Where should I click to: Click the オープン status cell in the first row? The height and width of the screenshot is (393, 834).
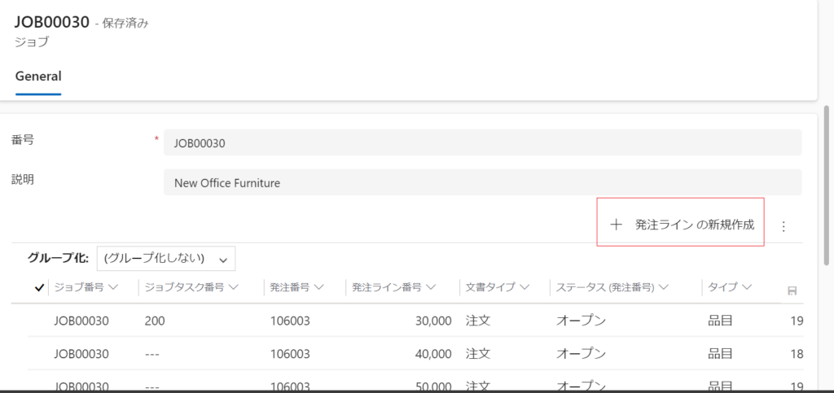[581, 321]
